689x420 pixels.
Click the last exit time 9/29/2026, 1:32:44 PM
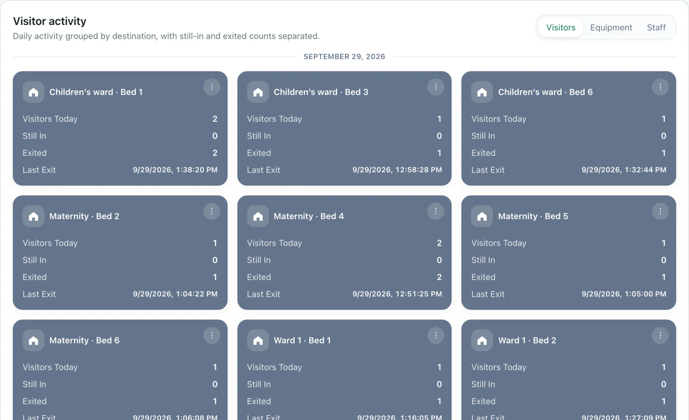point(624,170)
